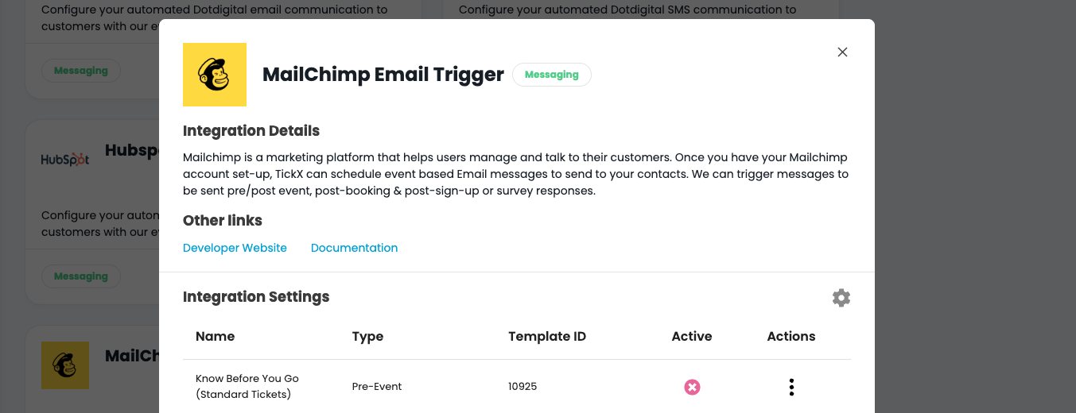Click the MailChimp logo in the dialog header
Viewport: 1076px width, 413px height.
pyautogui.click(x=215, y=75)
